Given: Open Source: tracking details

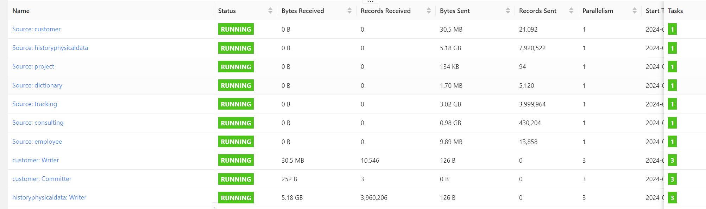Looking at the screenshot, I should (x=34, y=104).
